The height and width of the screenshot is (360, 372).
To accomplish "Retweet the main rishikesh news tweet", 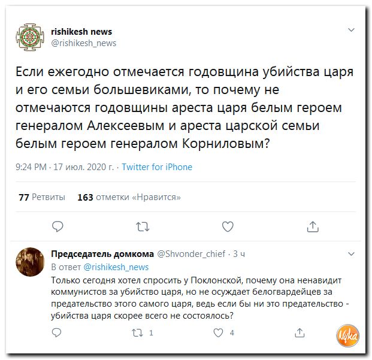I will [x=143, y=226].
